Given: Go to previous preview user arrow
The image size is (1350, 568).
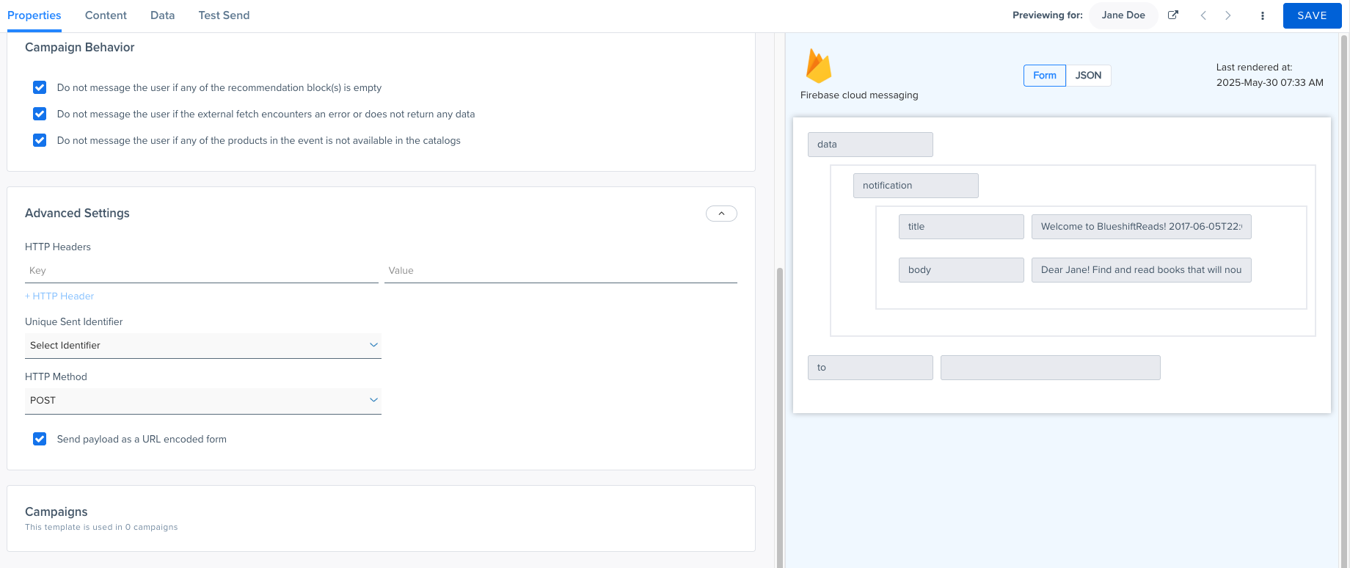Looking at the screenshot, I should pos(1203,15).
